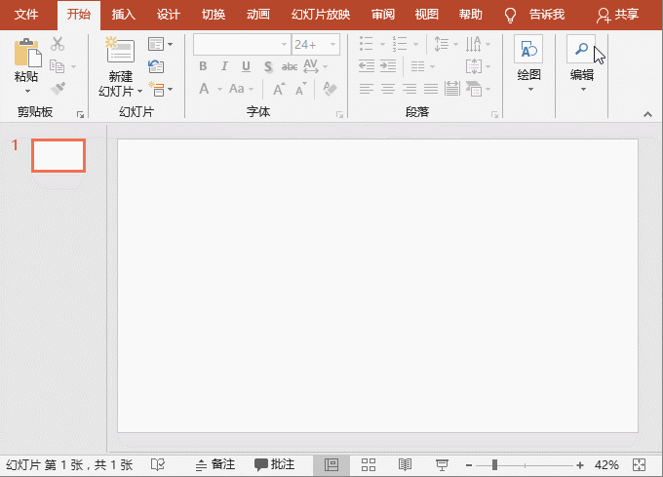
Task: Click the Paste clipboard icon
Action: (x=26, y=53)
